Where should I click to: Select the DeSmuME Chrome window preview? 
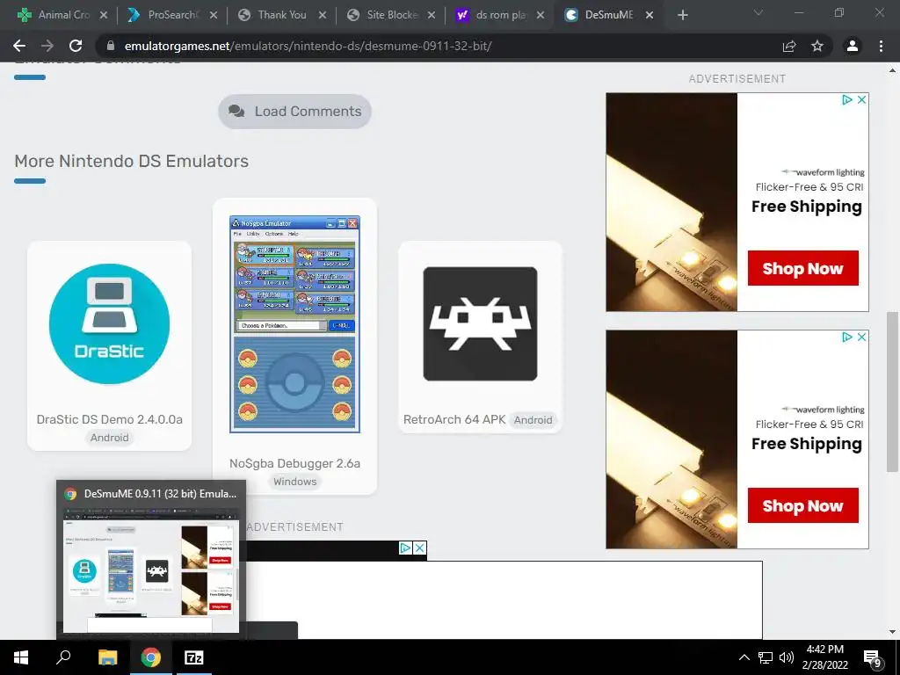(x=151, y=559)
